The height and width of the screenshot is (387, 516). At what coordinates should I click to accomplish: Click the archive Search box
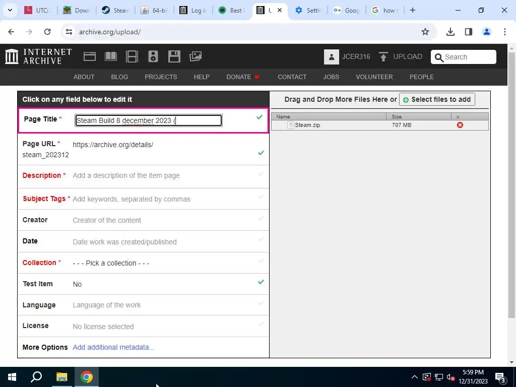pyautogui.click(x=464, y=57)
